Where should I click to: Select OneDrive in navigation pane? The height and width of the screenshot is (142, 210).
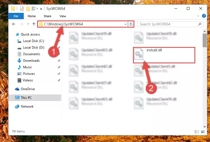(x=28, y=89)
